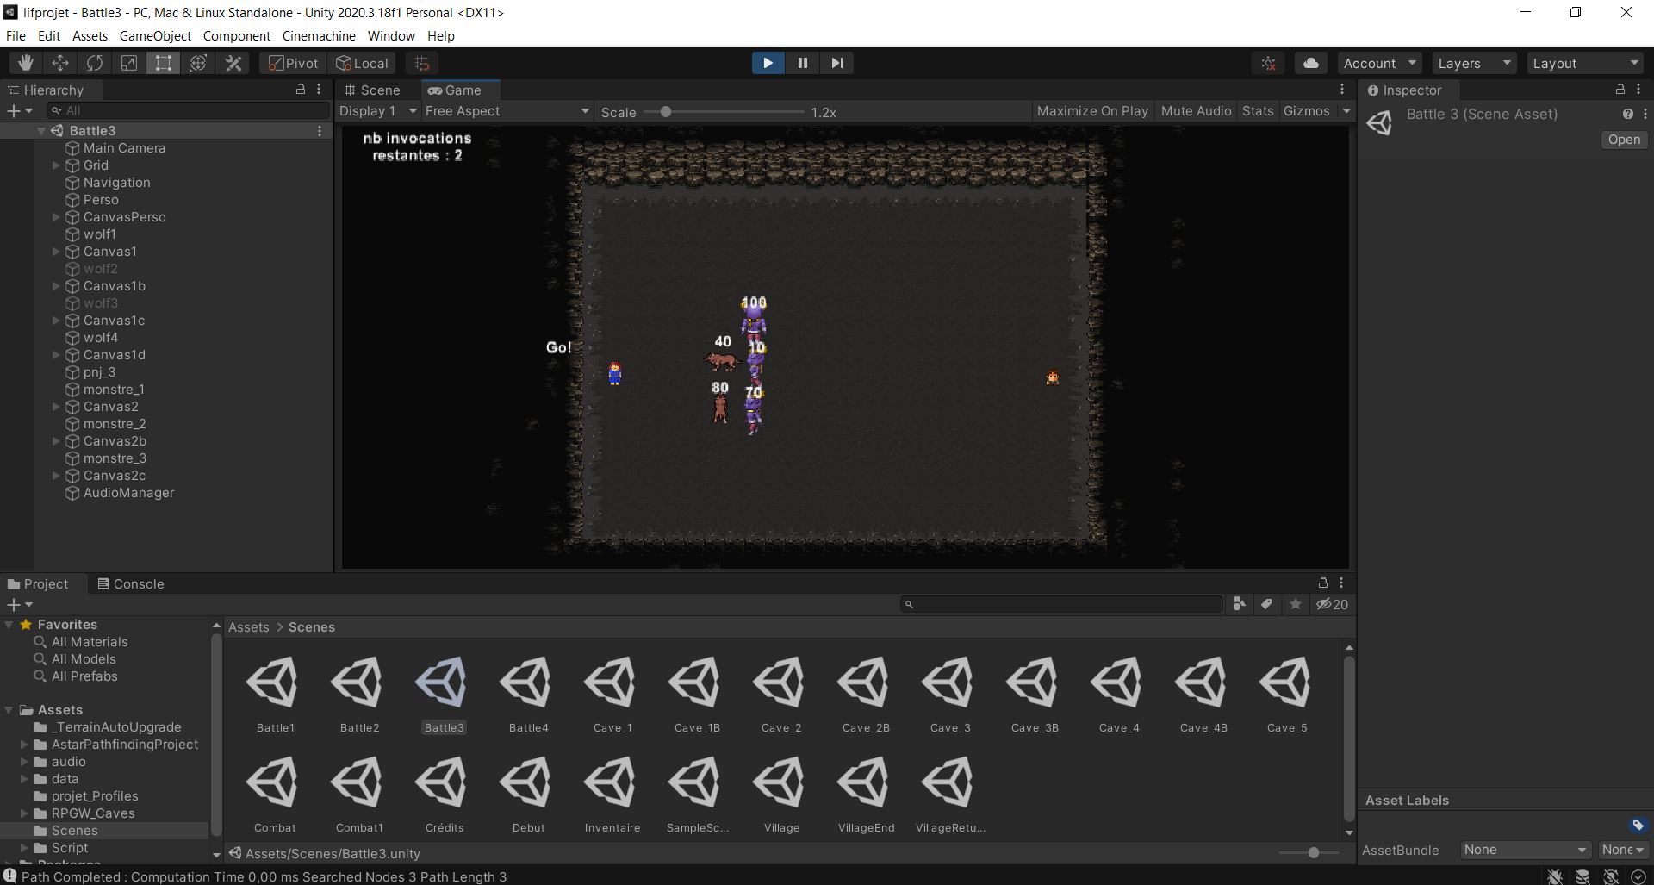Open Battle3 scene options menu
Viewport: 1654px width, 885px height.
(320, 131)
